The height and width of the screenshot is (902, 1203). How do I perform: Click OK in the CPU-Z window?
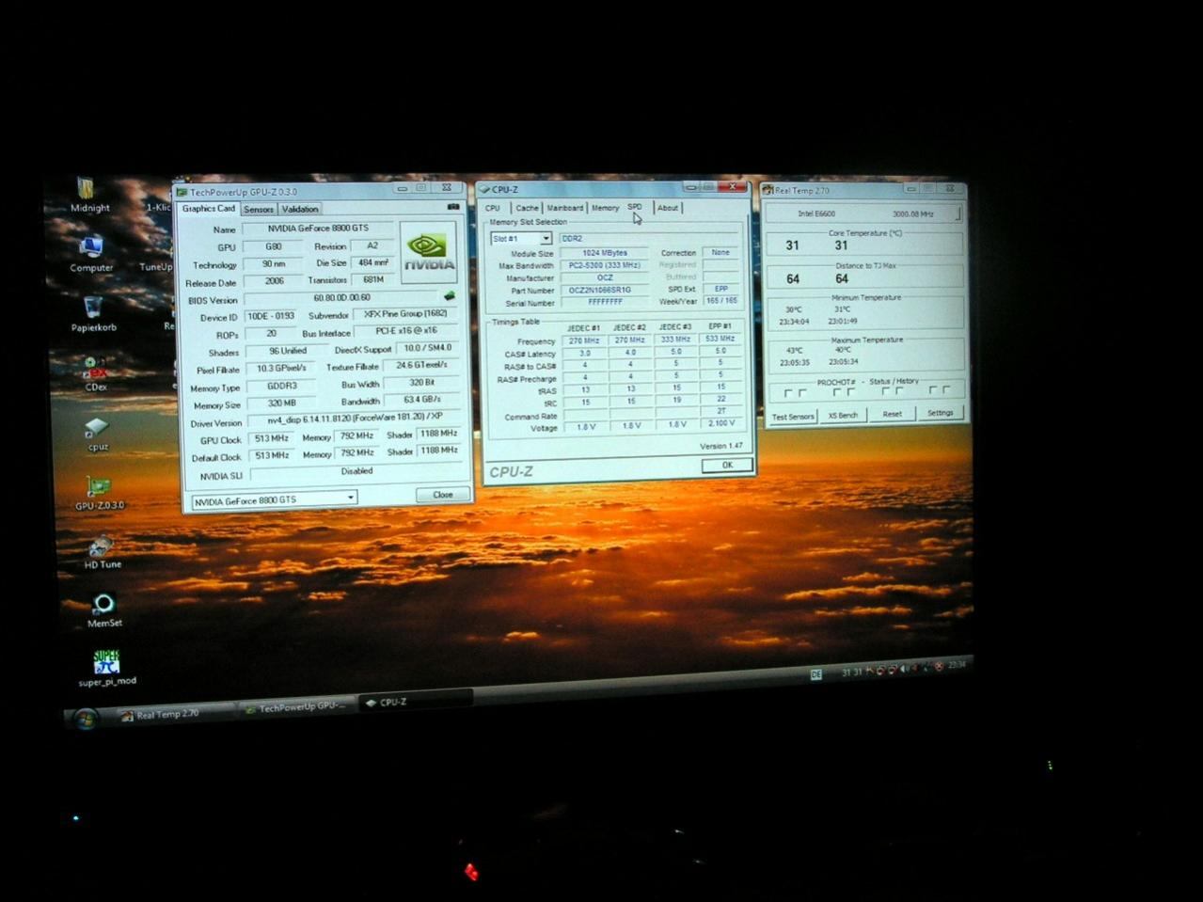727,465
